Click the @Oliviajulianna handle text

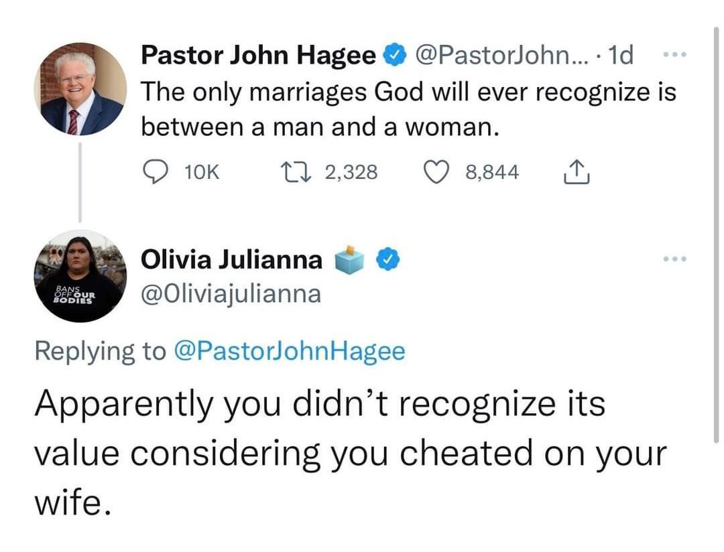(x=231, y=293)
